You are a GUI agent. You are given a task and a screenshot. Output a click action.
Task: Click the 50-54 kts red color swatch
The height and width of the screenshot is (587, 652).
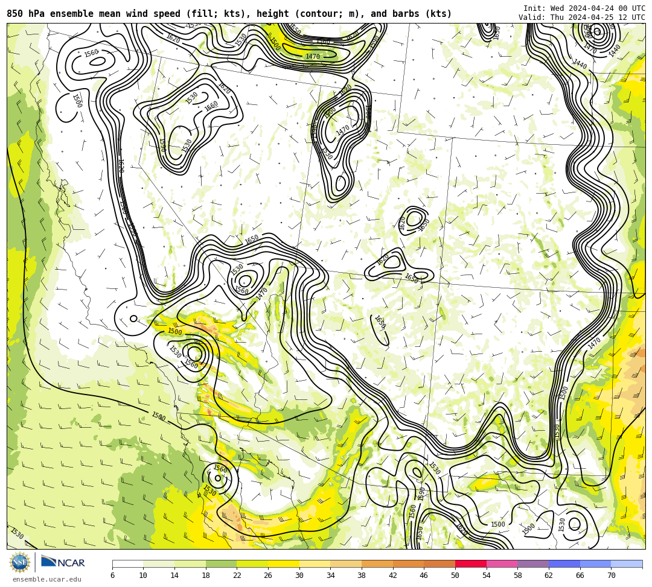[471, 563]
